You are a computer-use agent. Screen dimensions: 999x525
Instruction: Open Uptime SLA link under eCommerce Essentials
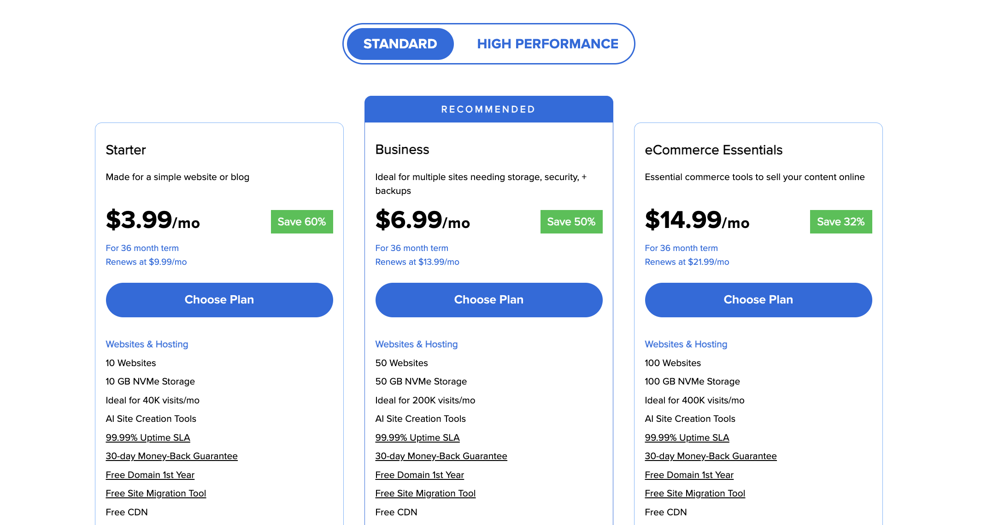[687, 437]
